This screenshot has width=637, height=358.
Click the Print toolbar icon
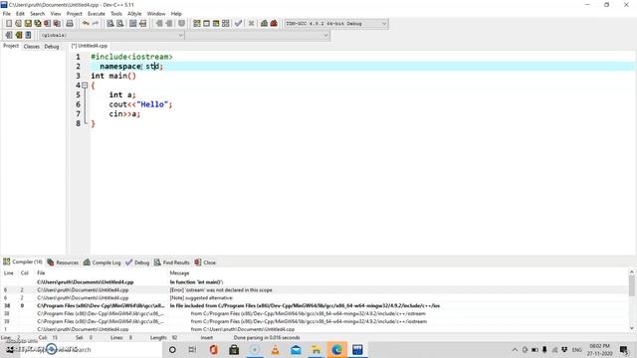(70, 24)
